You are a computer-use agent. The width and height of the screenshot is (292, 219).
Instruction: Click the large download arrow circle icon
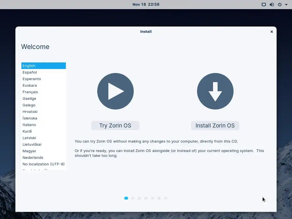215,91
